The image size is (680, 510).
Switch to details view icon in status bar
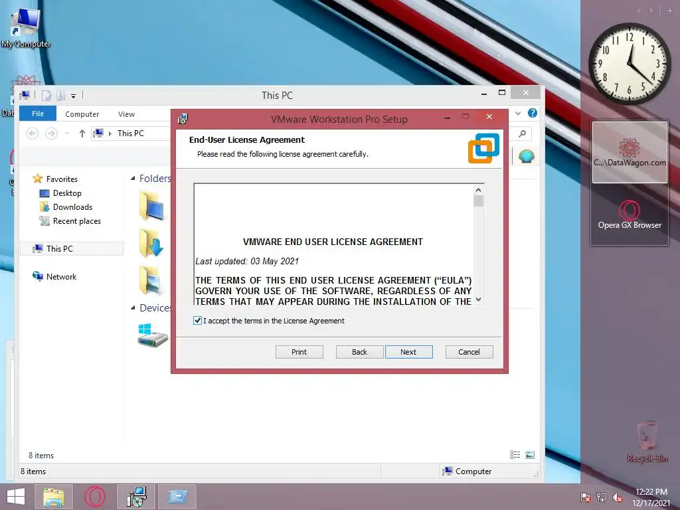pos(515,454)
